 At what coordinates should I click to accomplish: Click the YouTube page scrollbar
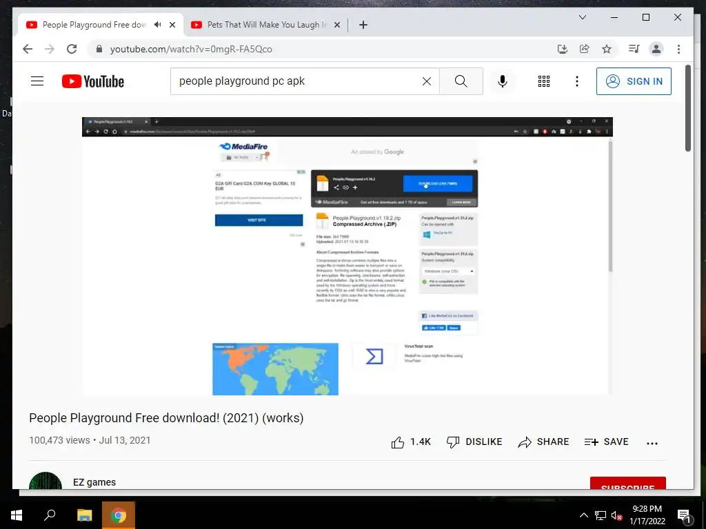click(x=687, y=108)
